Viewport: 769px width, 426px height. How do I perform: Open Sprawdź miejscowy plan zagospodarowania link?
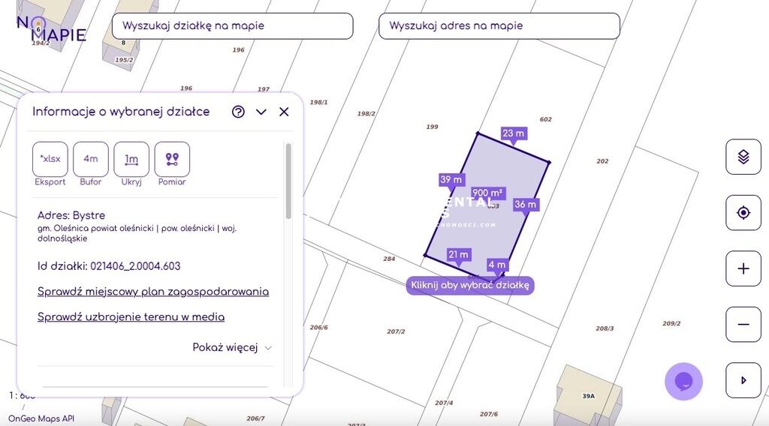153,292
